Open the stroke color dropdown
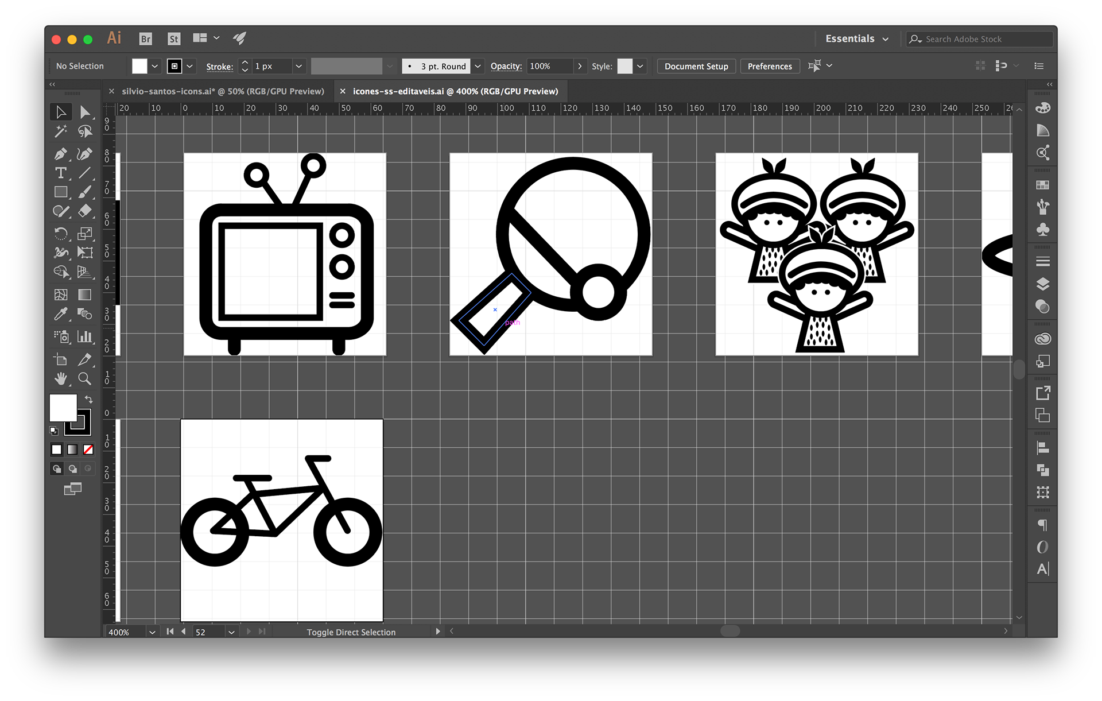This screenshot has height=701, width=1102. 189,66
